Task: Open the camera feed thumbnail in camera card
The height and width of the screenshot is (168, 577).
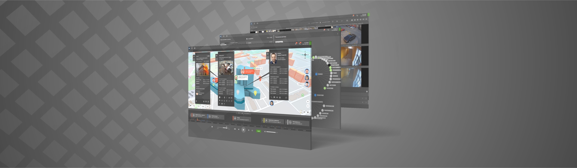Action: [226, 67]
